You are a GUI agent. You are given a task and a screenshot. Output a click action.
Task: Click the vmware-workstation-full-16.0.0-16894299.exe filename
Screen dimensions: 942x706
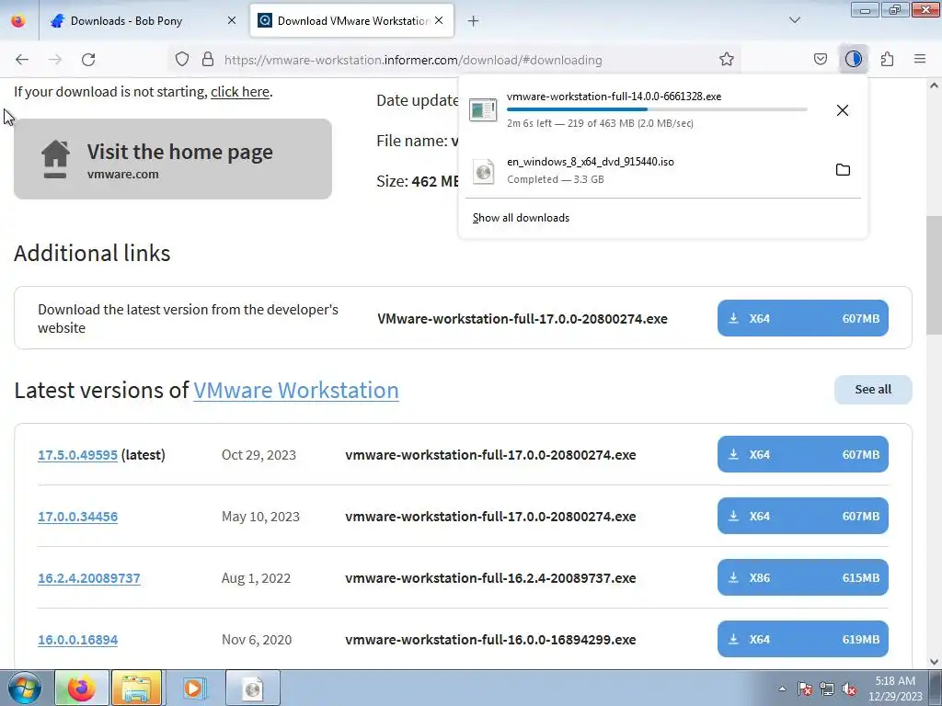[x=490, y=640]
